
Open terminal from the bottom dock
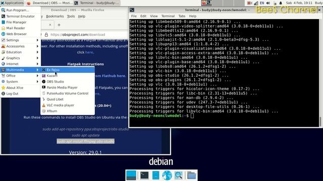click(x=144, y=175)
